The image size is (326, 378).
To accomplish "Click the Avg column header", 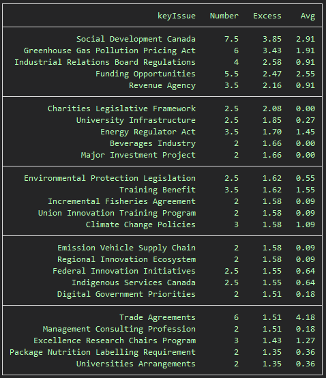I will pos(308,16).
